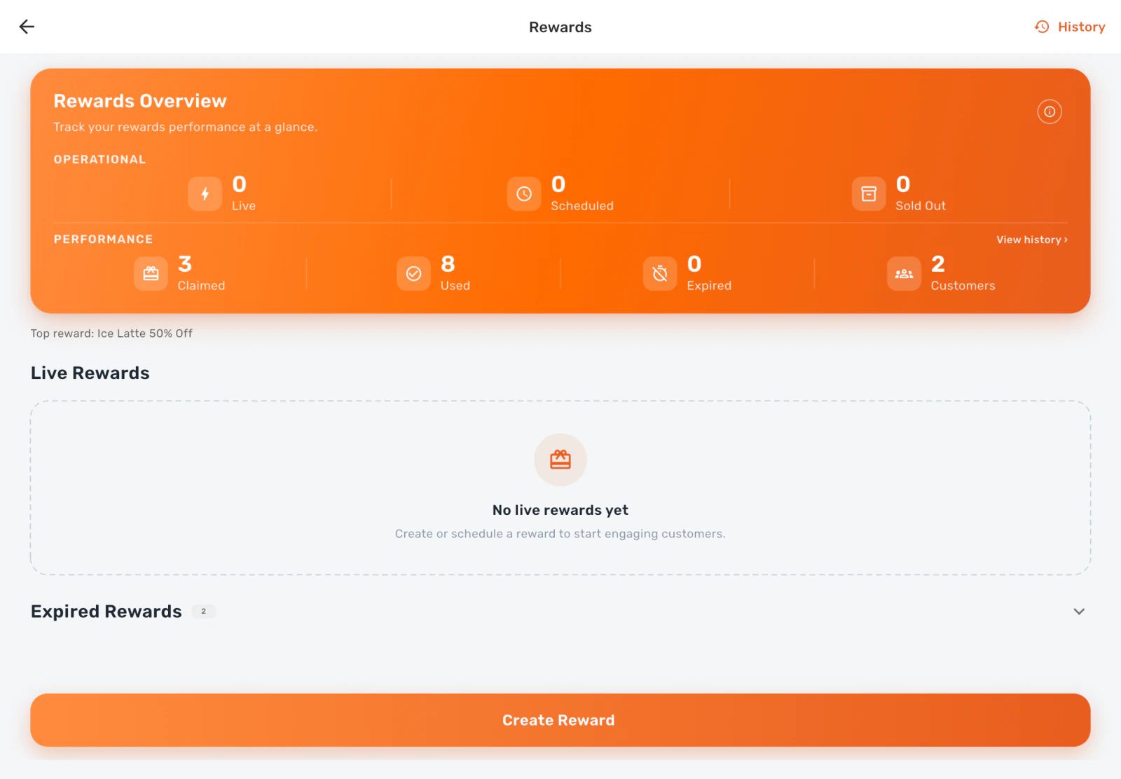Click the 'Used' count value 8
This screenshot has height=779, width=1121.
(x=448, y=264)
